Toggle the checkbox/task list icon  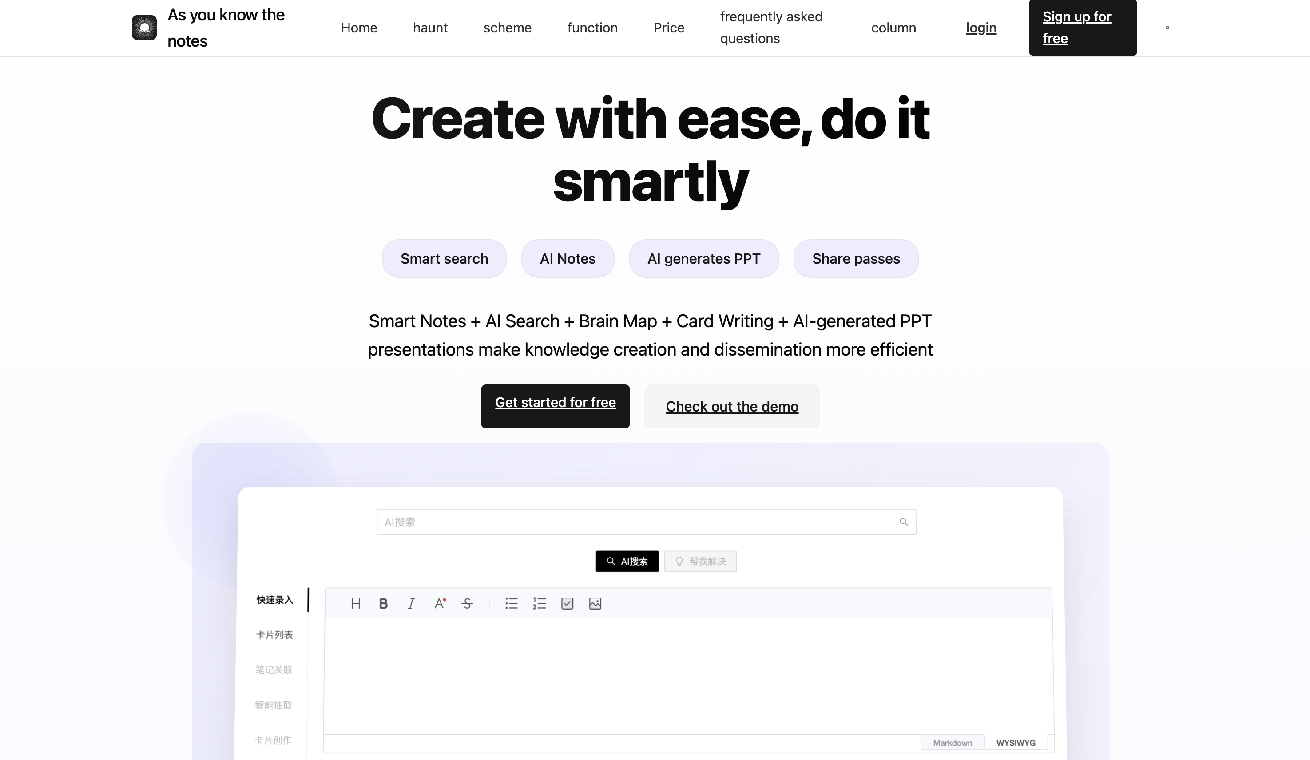(x=567, y=602)
